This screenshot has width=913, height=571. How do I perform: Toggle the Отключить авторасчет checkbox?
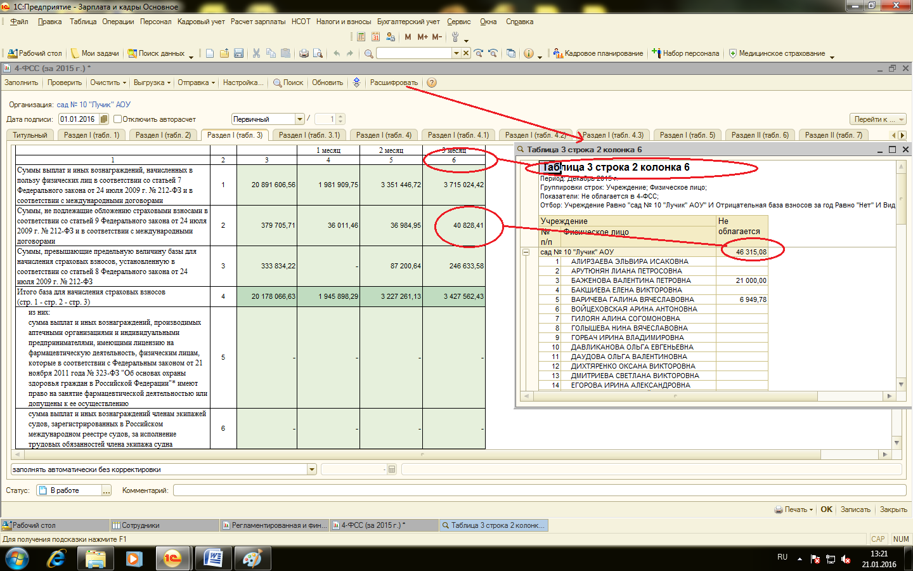(x=117, y=119)
